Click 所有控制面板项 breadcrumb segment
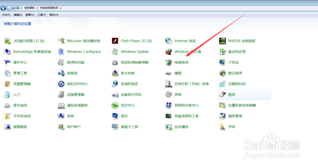318x166 pixels. pos(49,8)
